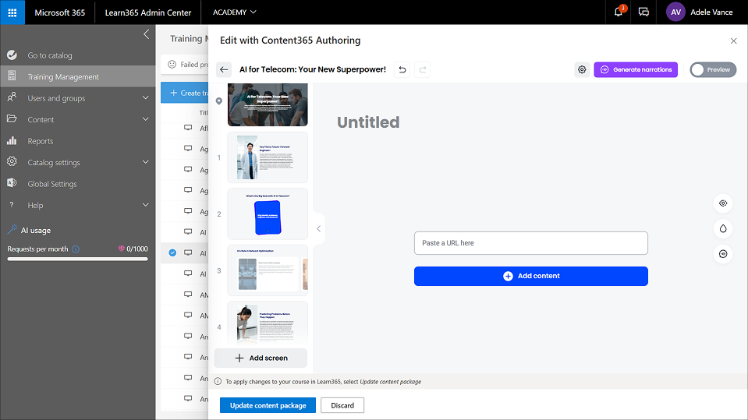This screenshot has height=420, width=748.
Task: Click Update content package button
Action: (x=268, y=405)
